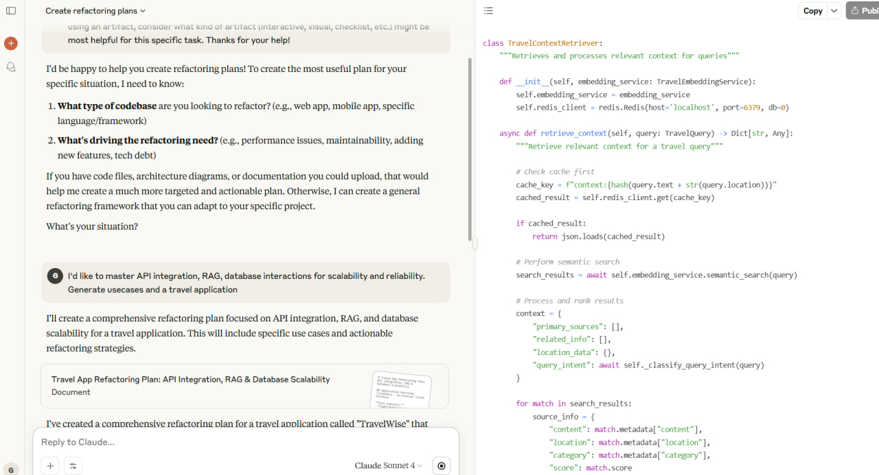Click the user message about mastering API integration
This screenshot has width=879, height=475.
pyautogui.click(x=246, y=282)
